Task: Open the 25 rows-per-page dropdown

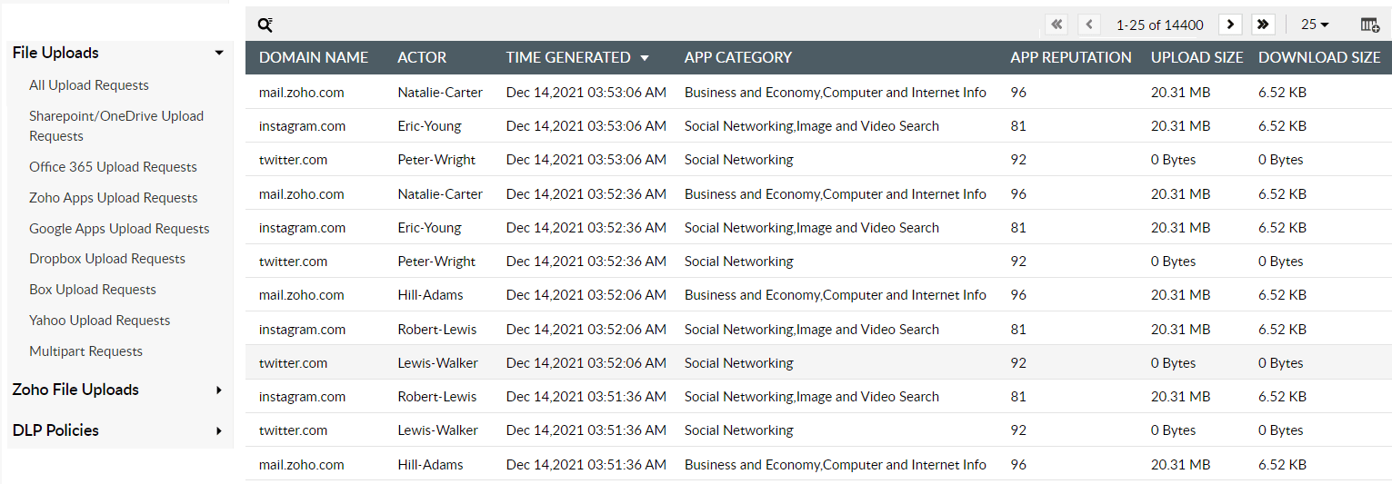Action: click(x=1315, y=25)
